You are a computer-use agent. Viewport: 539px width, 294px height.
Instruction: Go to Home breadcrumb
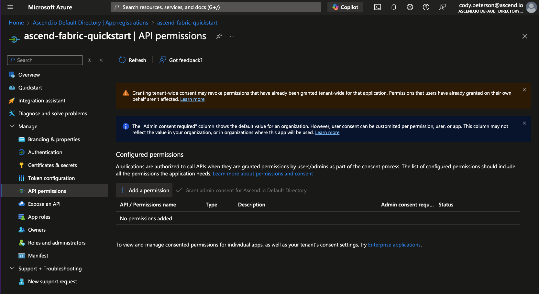[16, 23]
